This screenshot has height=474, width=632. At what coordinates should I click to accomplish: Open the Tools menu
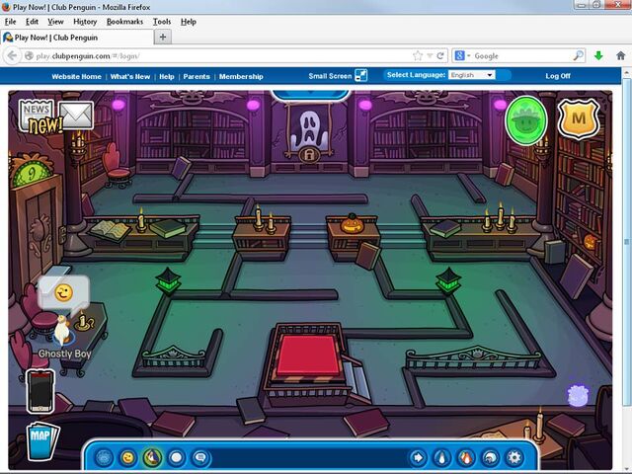tap(162, 22)
